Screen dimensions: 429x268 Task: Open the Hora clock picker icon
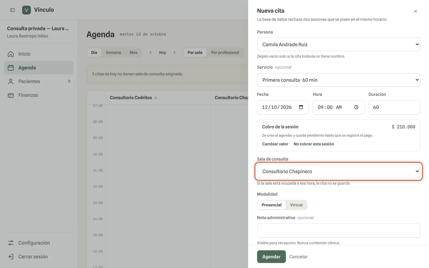tap(356, 107)
